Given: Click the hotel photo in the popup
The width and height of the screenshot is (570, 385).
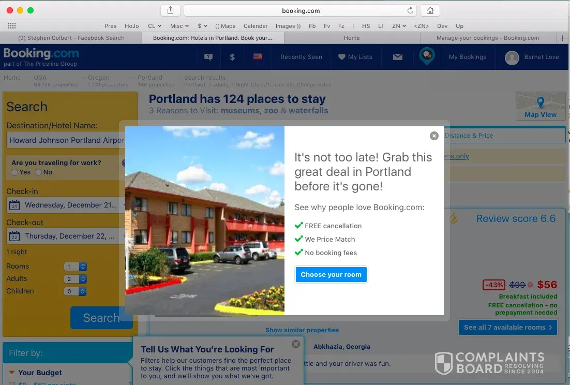Looking at the screenshot, I should [x=205, y=220].
